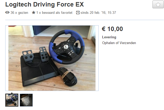Image resolution: width=164 pixels, height=110 pixels.
Task: Click the eye icon beside the view count
Action: (x=7, y=13)
